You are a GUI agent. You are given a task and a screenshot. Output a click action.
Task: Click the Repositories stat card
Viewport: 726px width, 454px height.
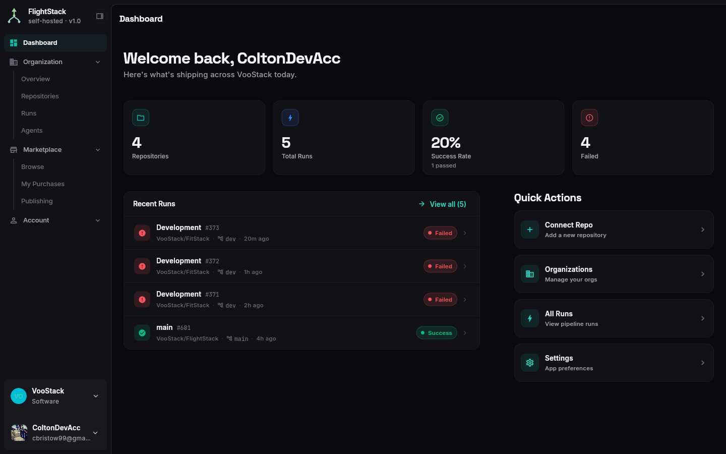(x=194, y=138)
